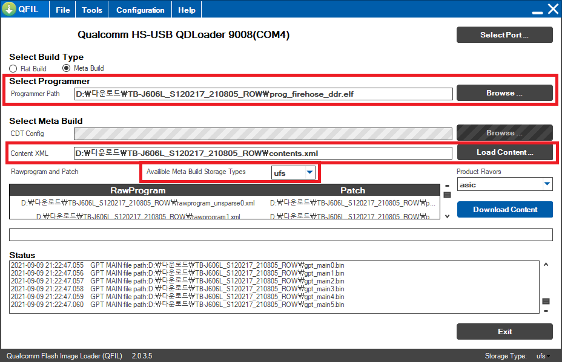Open the Help menu
This screenshot has height=362, width=562.
187,10
